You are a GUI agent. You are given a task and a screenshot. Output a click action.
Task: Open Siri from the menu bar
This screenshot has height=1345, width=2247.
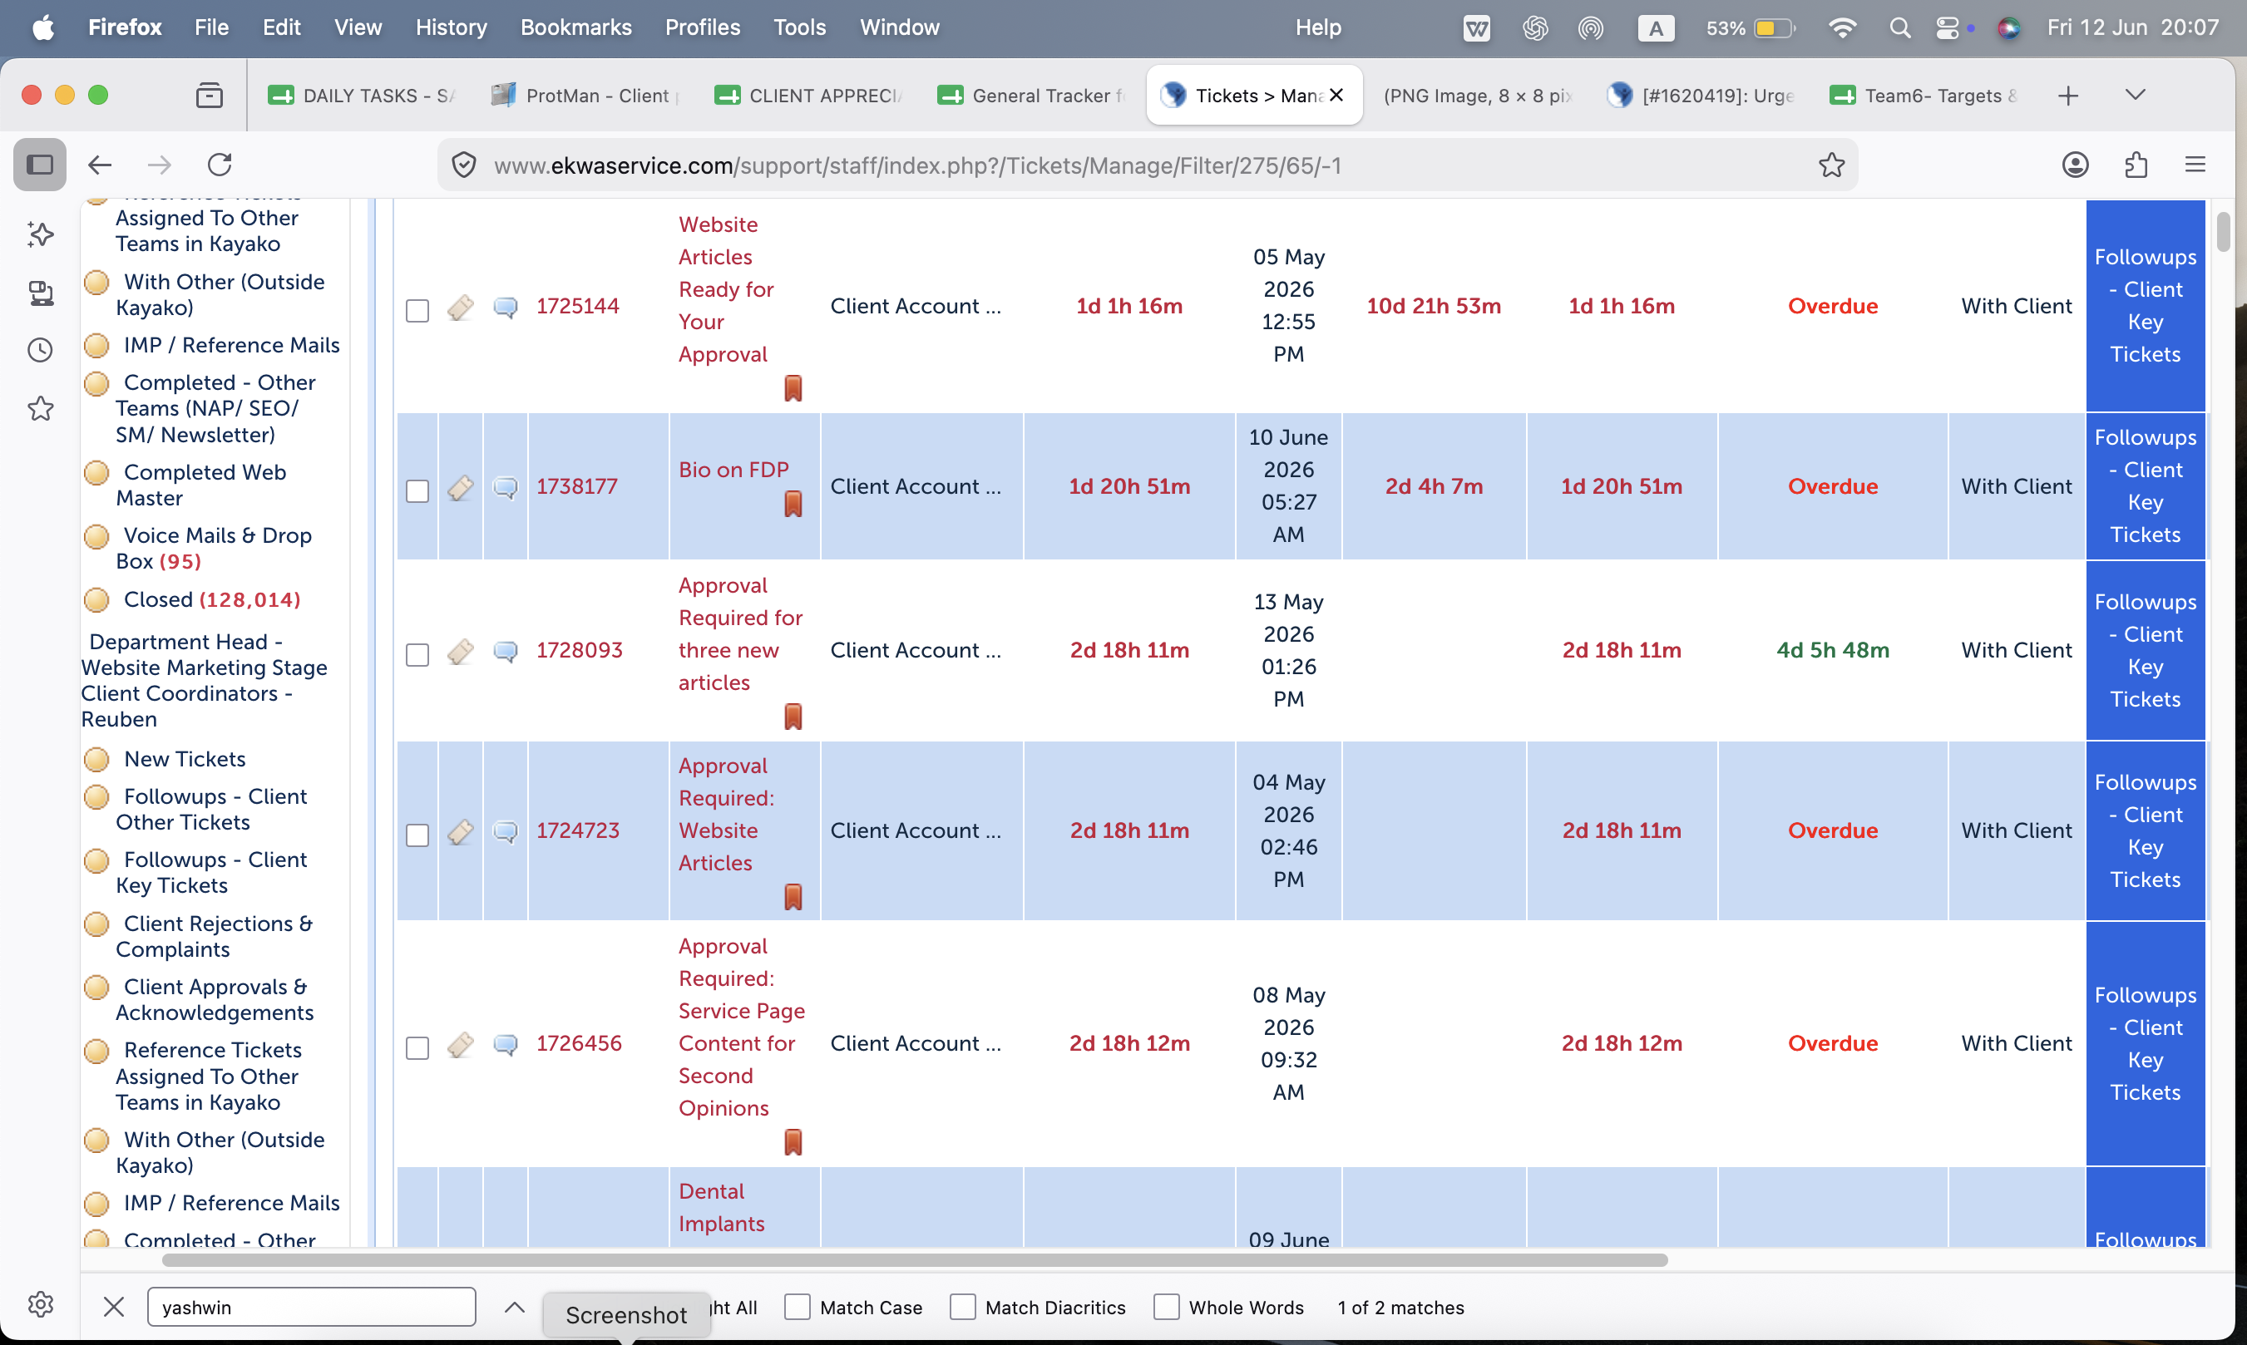[x=2008, y=28]
